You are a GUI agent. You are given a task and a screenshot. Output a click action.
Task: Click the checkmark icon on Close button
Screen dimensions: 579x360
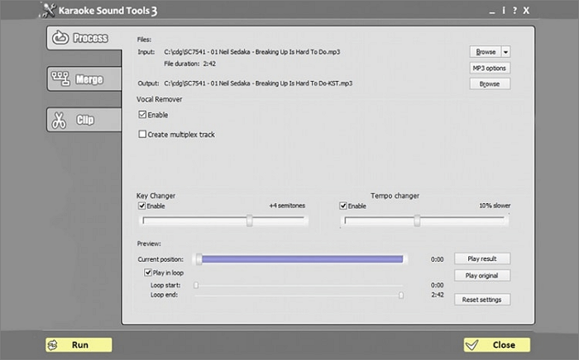[x=472, y=345]
